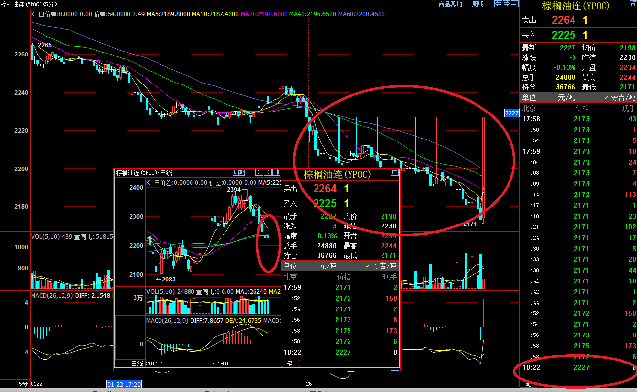Click the maximize icon on floating quote panel
This screenshot has height=392, width=637.
pos(394,172)
